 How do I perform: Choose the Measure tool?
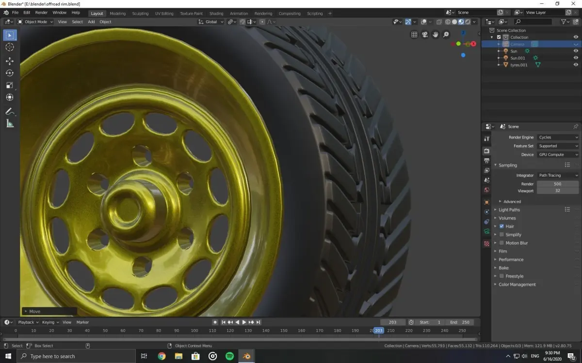[x=10, y=124]
